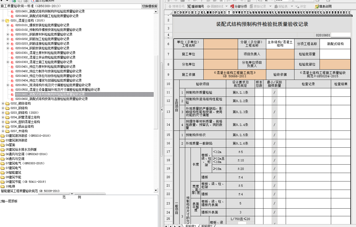
Task: Click folder icon of 04屋面
Action: pyautogui.click(x=3, y=145)
